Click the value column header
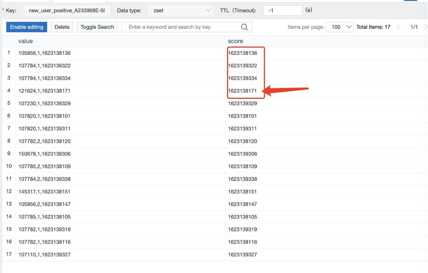Screen dimensions: 428x273 pos(25,41)
